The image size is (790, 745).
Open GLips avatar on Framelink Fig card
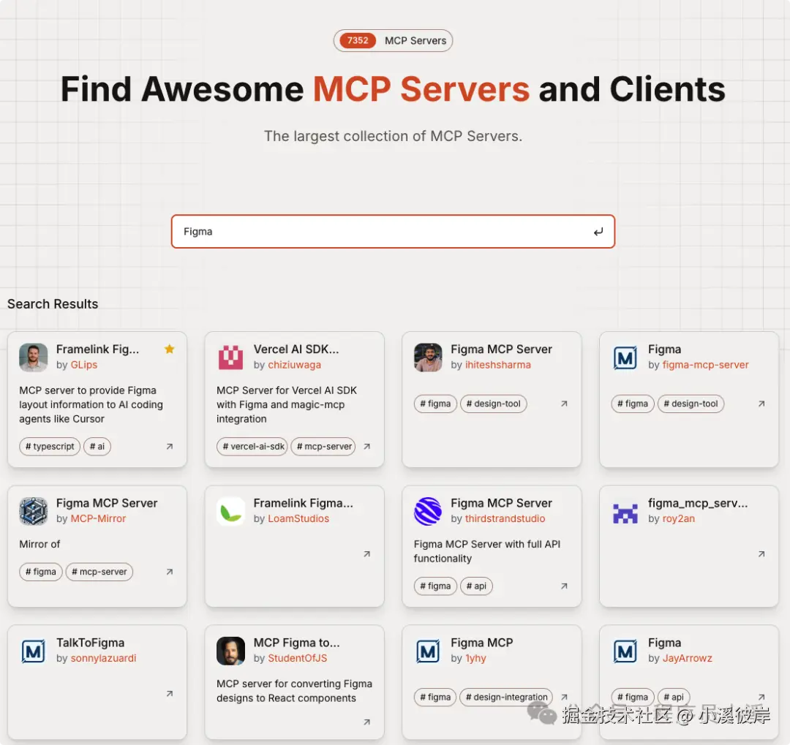(x=33, y=357)
